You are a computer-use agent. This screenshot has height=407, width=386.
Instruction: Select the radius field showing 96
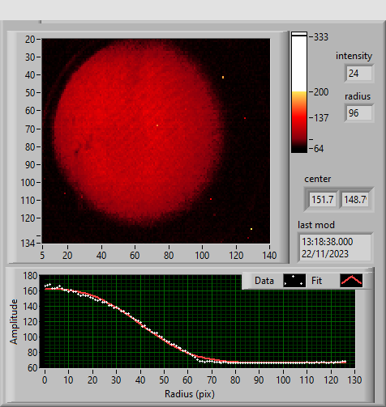tap(359, 113)
